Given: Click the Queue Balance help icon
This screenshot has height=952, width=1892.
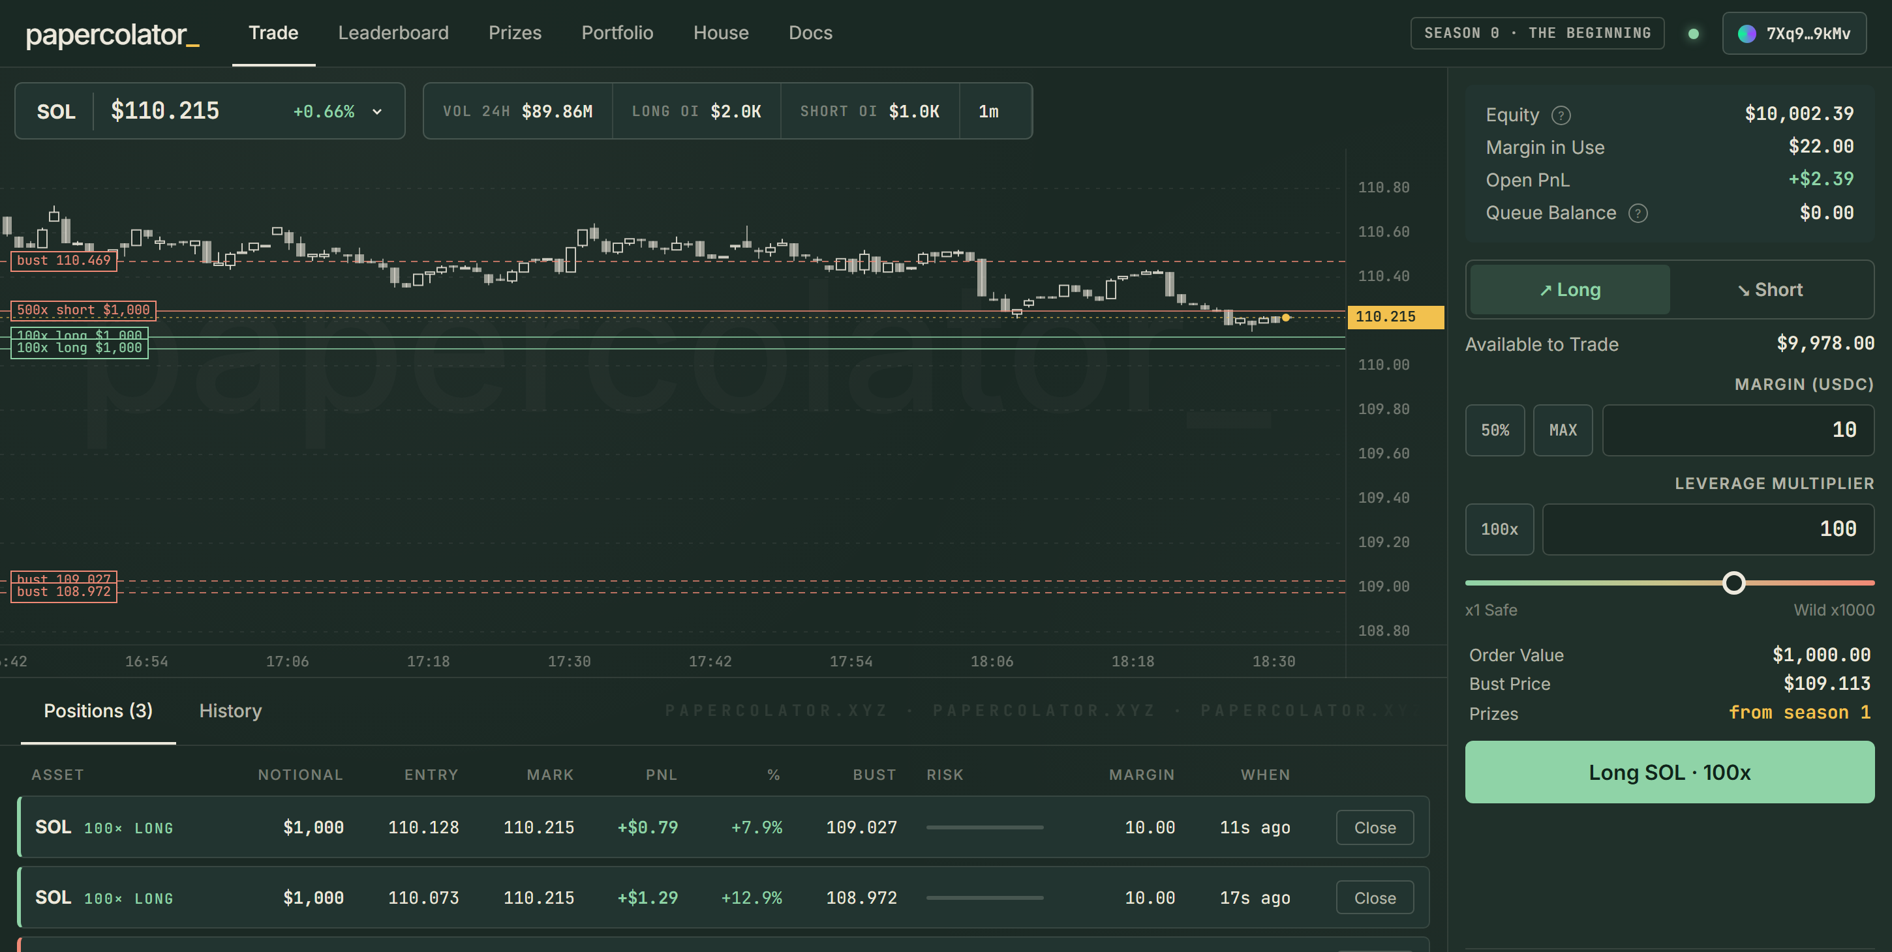Looking at the screenshot, I should click(x=1638, y=213).
